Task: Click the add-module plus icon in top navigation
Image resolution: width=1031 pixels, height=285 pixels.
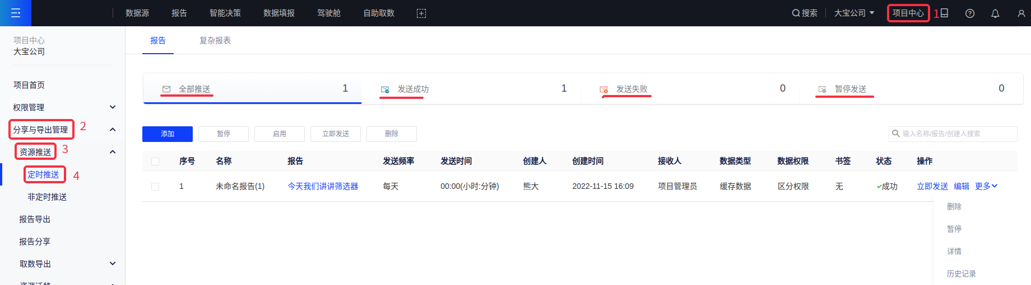Action: point(421,13)
